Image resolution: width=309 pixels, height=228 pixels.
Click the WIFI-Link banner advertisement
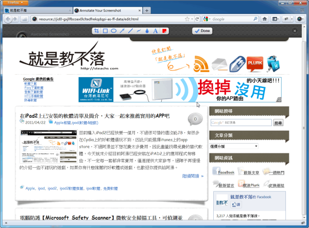coord(180,90)
